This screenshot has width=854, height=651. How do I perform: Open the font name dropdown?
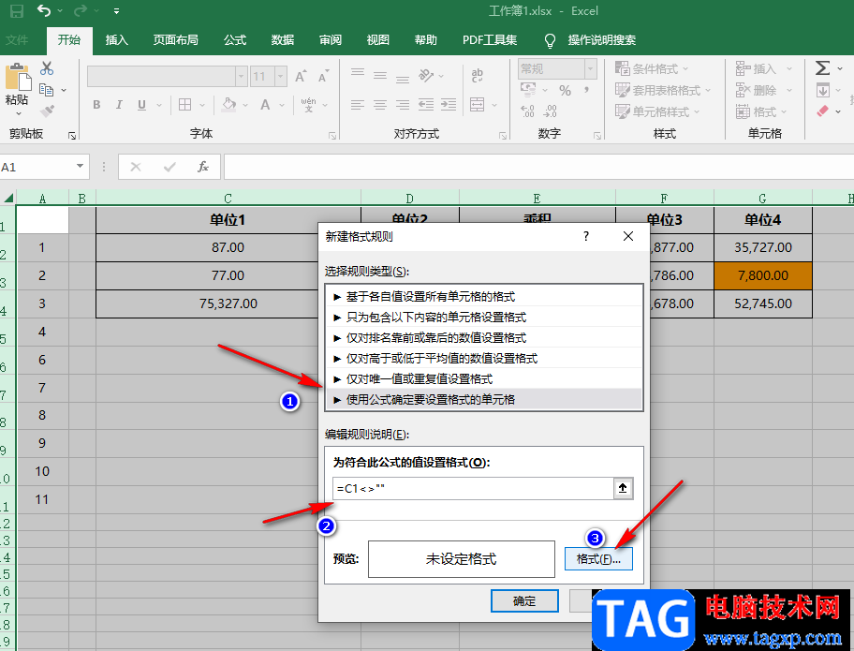tap(242, 77)
